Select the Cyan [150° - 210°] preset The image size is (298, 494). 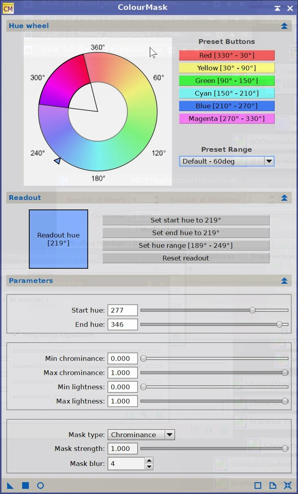(x=227, y=93)
